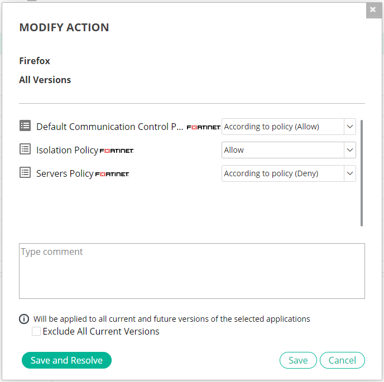Cancel the modify action dialog
Viewport: 384px width, 382px height.
coord(342,360)
